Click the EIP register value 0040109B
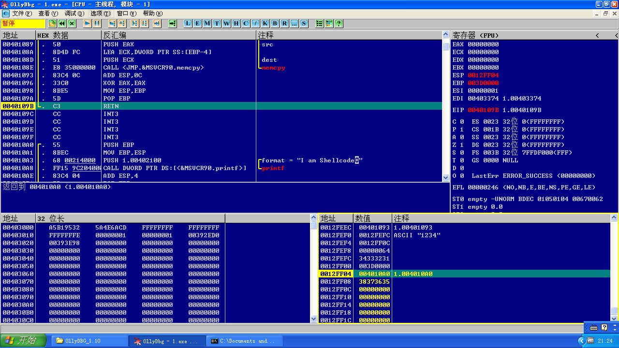 (483, 110)
